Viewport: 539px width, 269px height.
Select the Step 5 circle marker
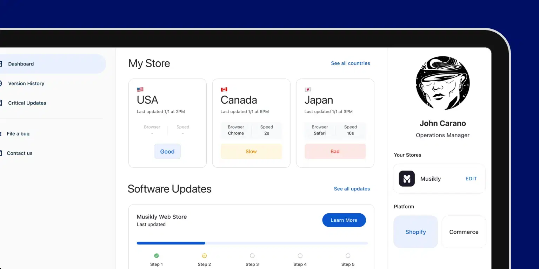click(348, 256)
